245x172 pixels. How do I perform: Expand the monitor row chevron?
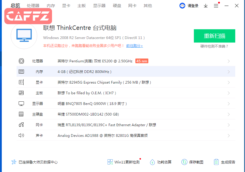tap(229, 104)
